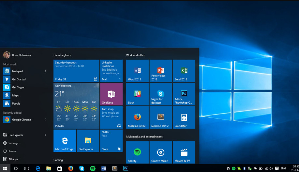Expand the File Explorer jump list arrow
Screen dimensions: 299x172
pos(46,135)
